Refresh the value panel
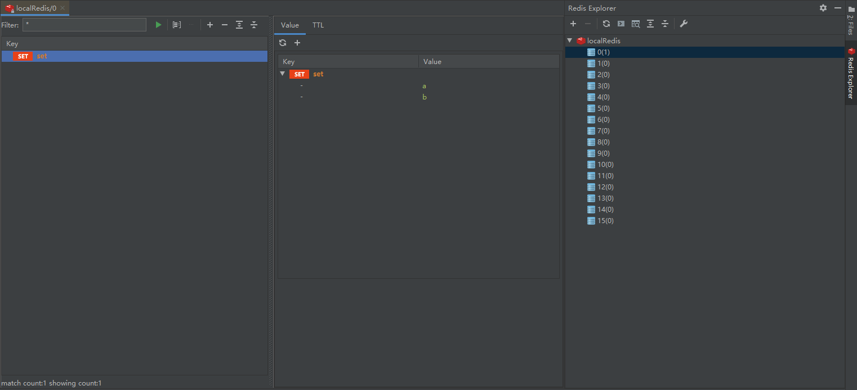Screen dimensions: 857x390 click(x=283, y=43)
